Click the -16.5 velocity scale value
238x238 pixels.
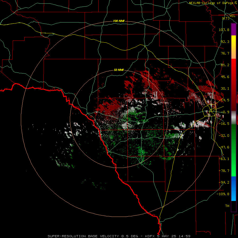(224, 124)
